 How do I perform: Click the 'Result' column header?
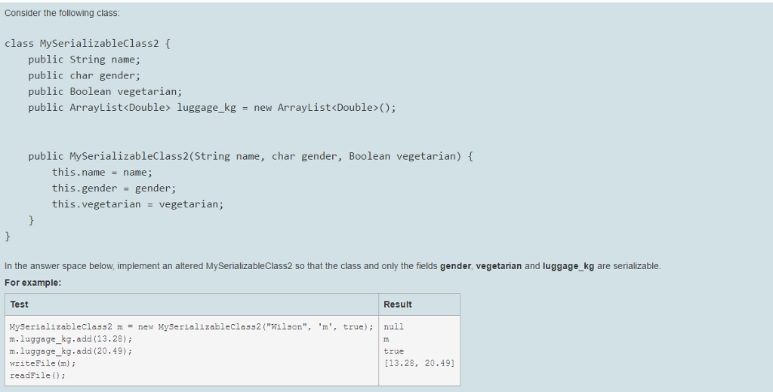[398, 305]
